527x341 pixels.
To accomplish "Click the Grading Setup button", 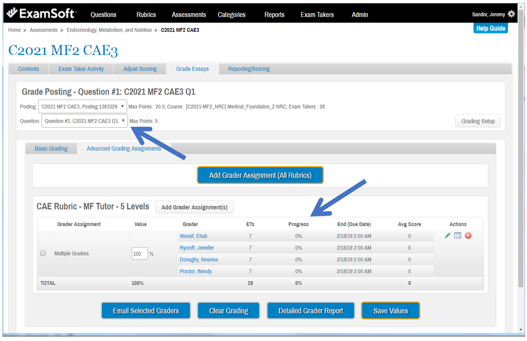I will coord(478,121).
